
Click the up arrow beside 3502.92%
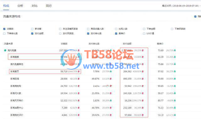pyautogui.click(x=79, y=101)
